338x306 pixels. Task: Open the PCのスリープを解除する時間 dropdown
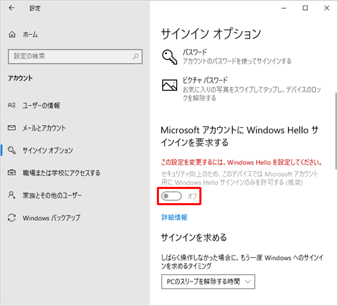(208, 282)
